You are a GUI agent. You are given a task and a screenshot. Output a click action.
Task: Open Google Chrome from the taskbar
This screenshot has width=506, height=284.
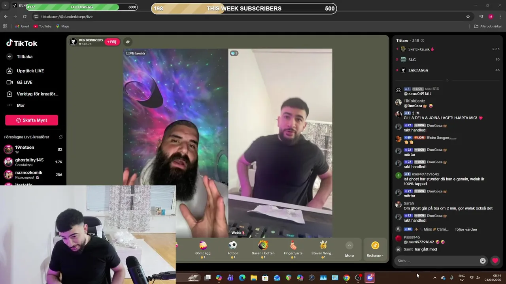coord(346,278)
